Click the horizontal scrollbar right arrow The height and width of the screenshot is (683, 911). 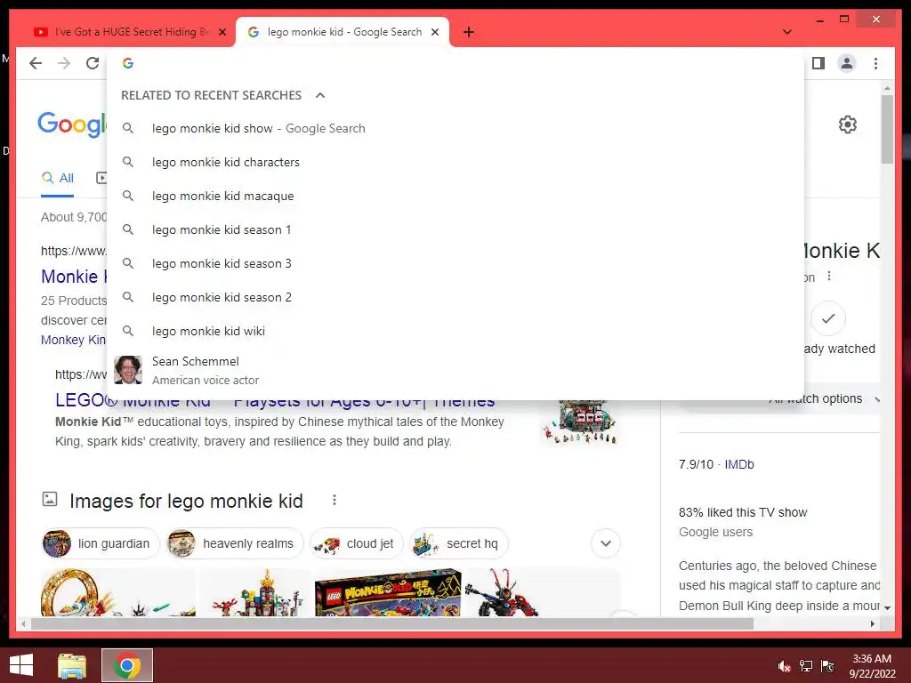click(x=872, y=623)
